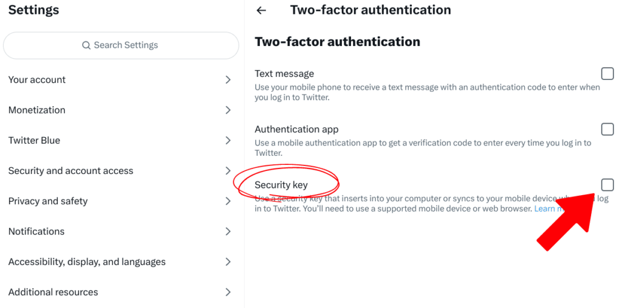Tick the Security key checkbox

coord(607,184)
